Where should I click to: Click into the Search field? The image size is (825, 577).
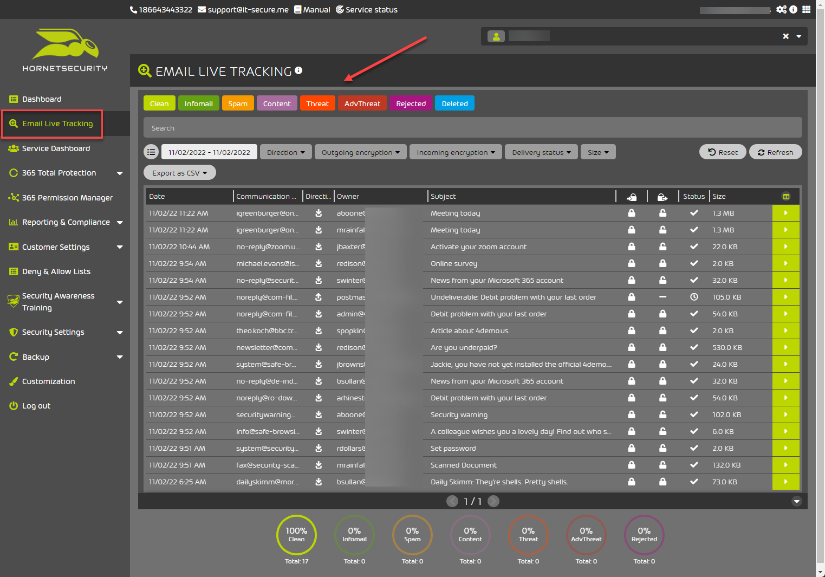point(473,128)
